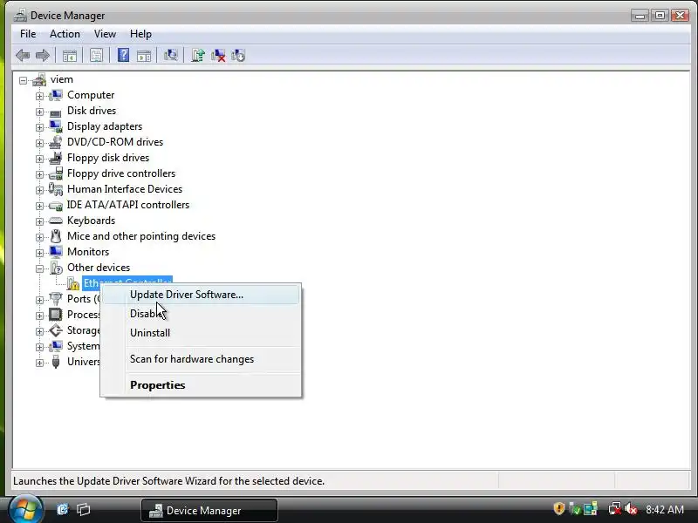This screenshot has height=523, width=698.
Task: Click the Other devices question mark icon
Action: click(x=56, y=268)
